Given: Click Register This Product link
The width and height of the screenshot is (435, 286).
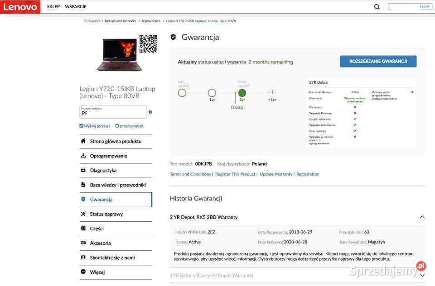Looking at the screenshot, I should 235,174.
